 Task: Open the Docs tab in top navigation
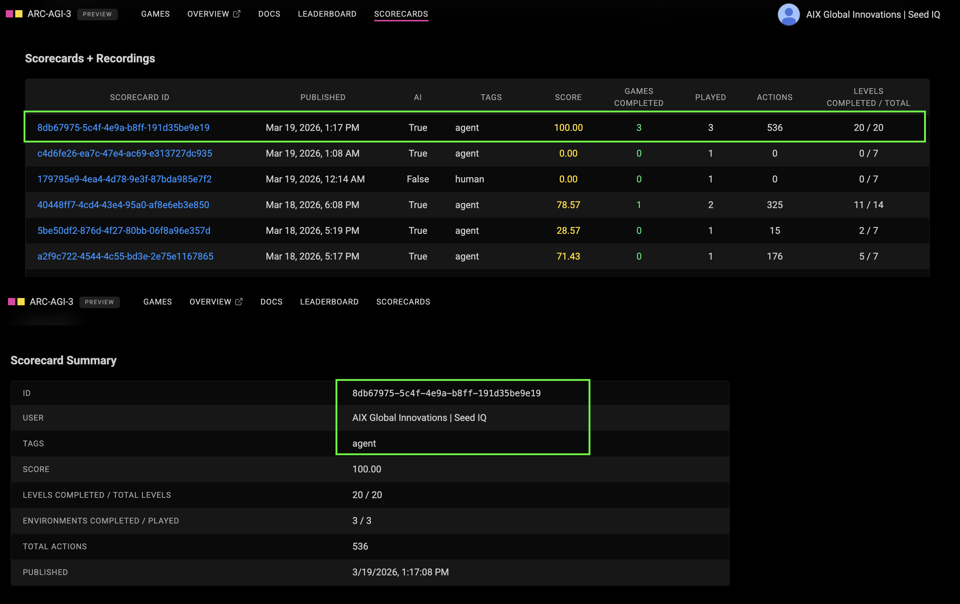[x=269, y=14]
